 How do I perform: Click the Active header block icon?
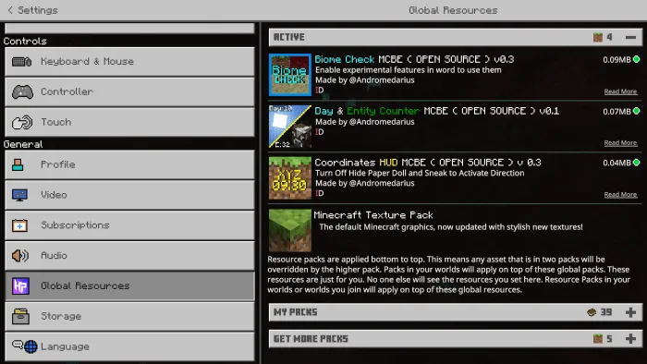tap(598, 38)
